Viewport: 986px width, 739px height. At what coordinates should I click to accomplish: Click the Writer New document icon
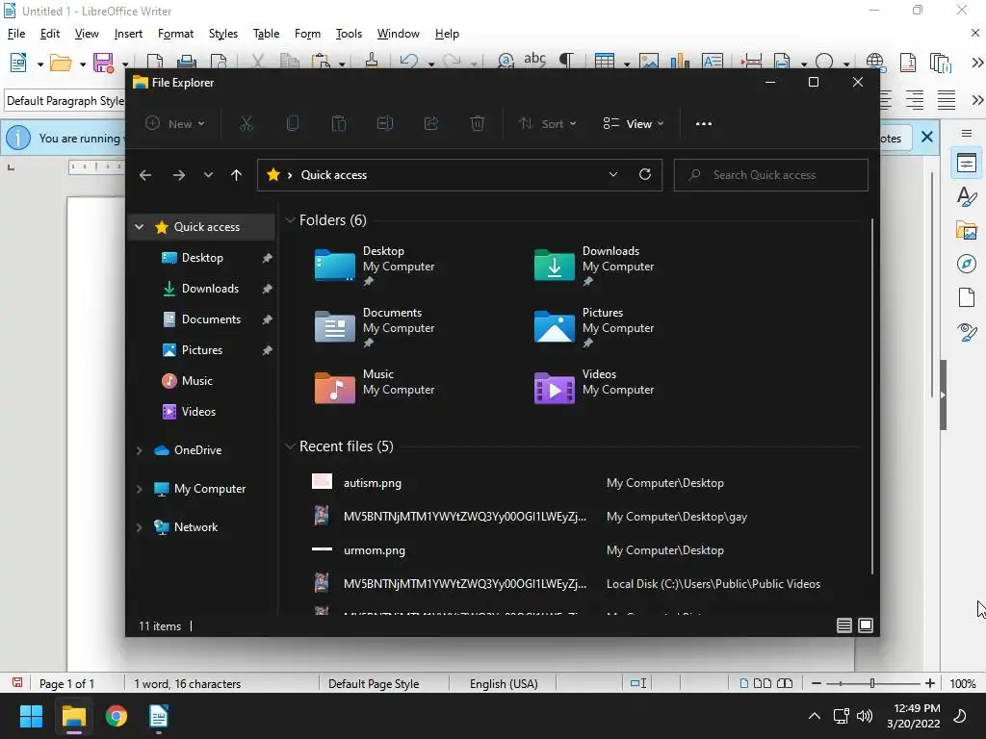pos(18,63)
